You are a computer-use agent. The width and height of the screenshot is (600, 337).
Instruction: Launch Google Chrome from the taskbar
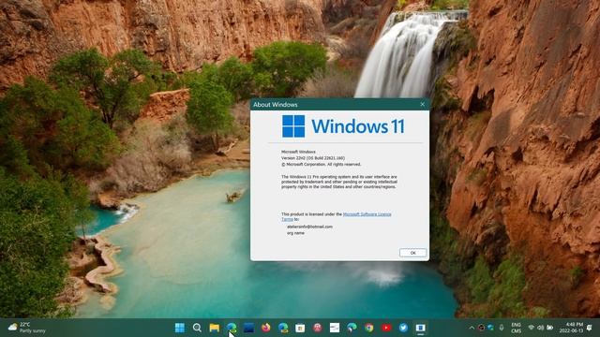[369, 328]
